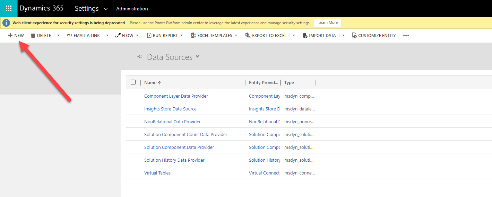Go to Administration in the breadcrumb
Viewport: 492px width, 197px height.
click(132, 9)
